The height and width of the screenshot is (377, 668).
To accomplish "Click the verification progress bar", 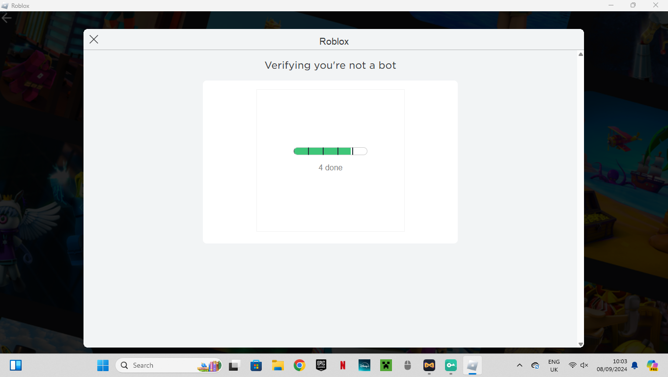I will (331, 151).
